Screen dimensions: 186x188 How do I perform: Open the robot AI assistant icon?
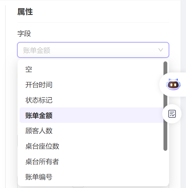[173, 84]
